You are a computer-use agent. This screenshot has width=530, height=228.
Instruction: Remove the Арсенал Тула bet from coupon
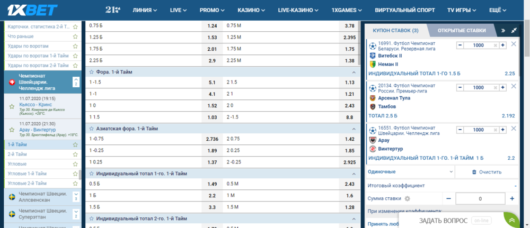[x=514, y=86]
